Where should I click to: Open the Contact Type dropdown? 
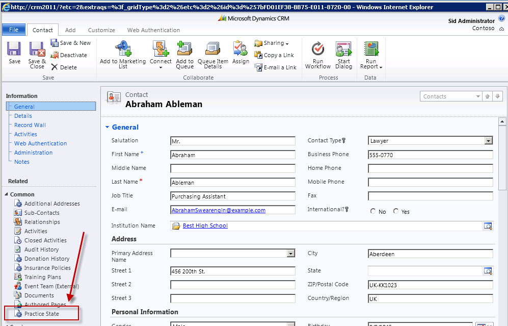point(488,141)
